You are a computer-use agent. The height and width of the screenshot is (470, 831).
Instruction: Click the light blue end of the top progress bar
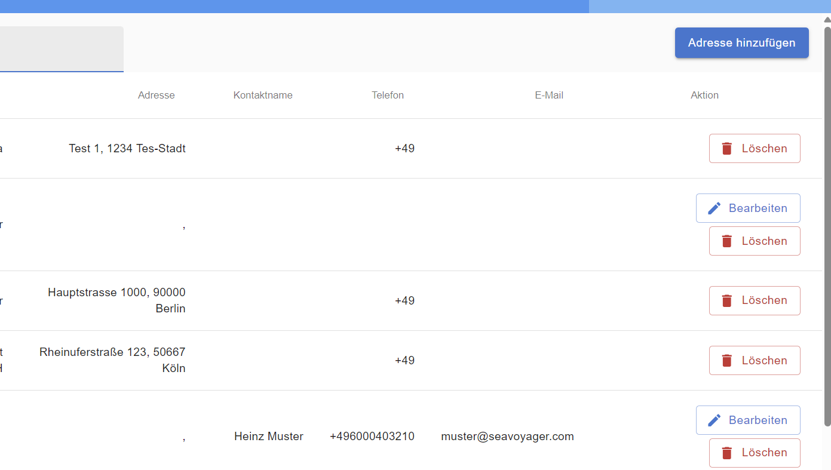point(709,6)
